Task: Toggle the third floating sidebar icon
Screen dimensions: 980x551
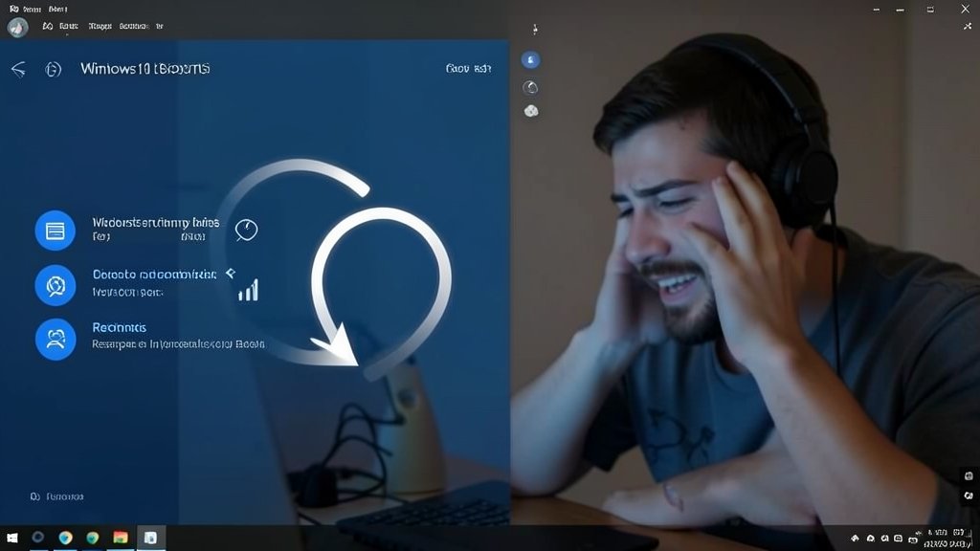Action: click(530, 112)
